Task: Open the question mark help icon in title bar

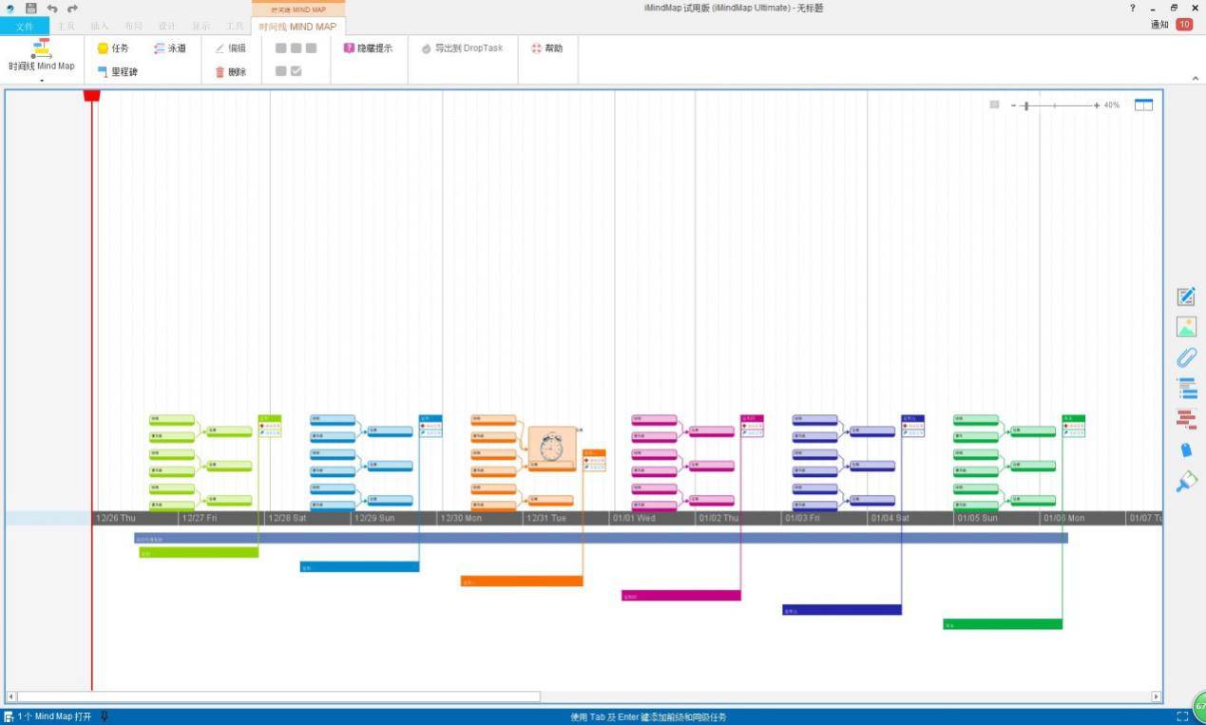Action: pyautogui.click(x=1132, y=8)
